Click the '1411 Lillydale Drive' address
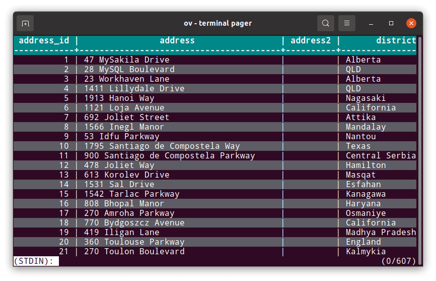 [134, 89]
